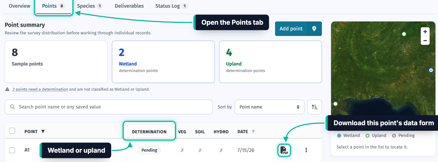The image size is (438, 162).
Task: Tick the select-all checkbox in the table header
Action: tap(12, 130)
